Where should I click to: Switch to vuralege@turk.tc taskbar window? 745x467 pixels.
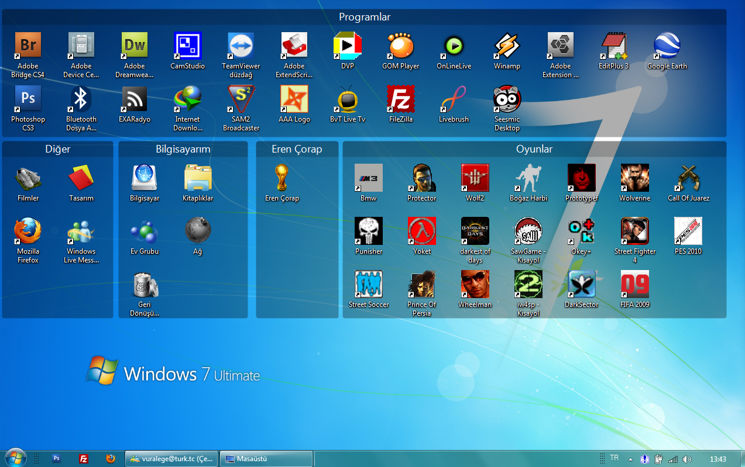[x=172, y=459]
